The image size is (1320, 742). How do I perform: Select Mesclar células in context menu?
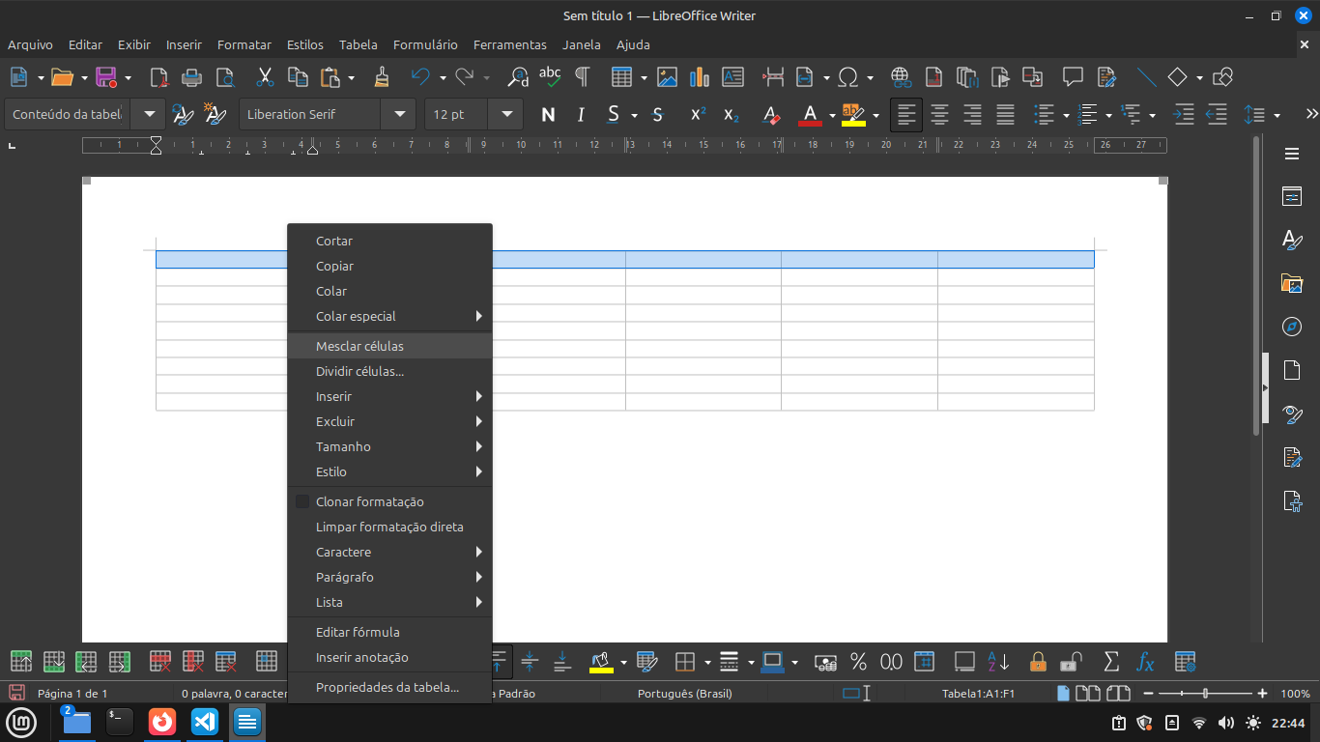(390, 346)
